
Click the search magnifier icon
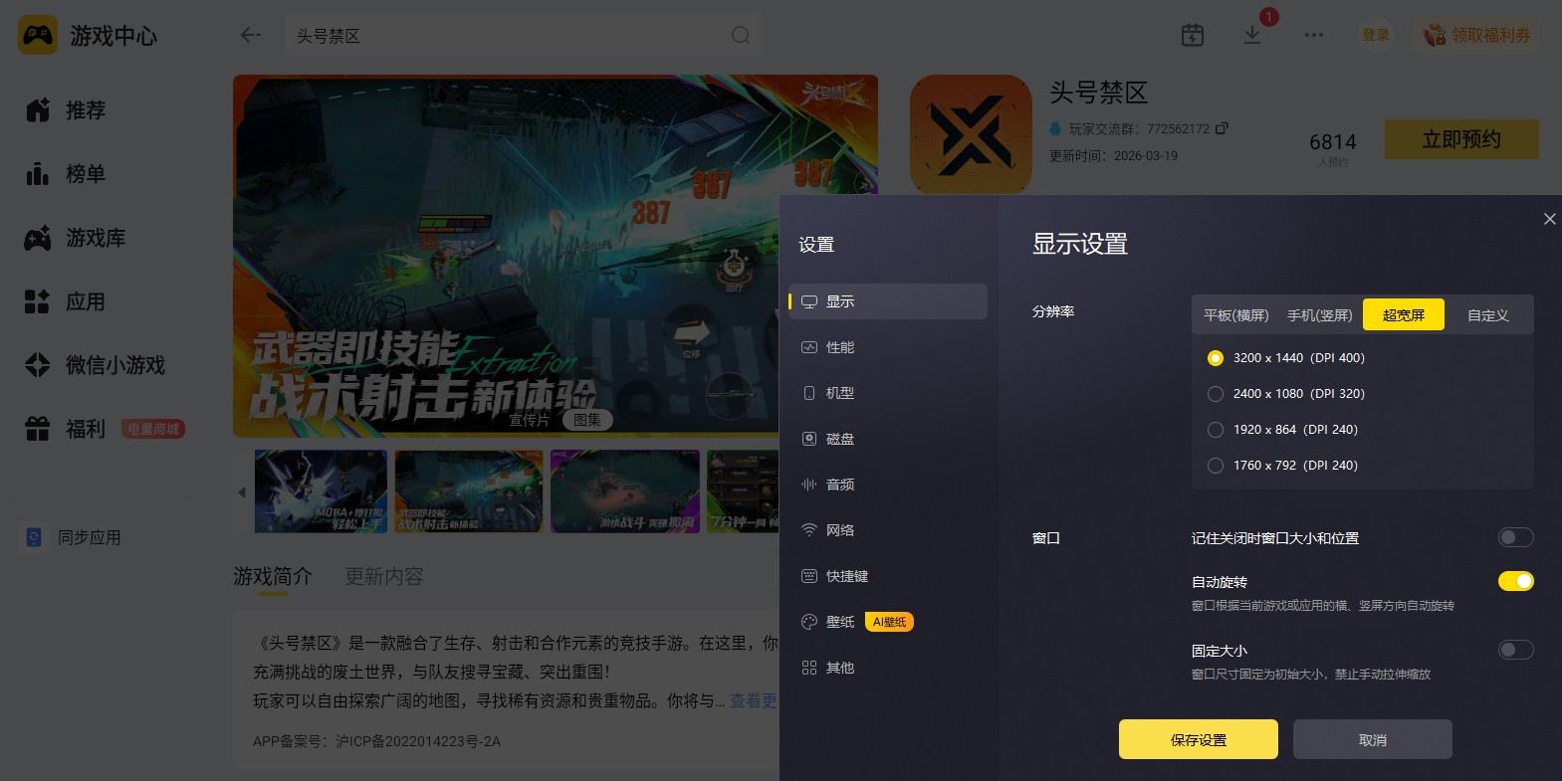pos(741,35)
